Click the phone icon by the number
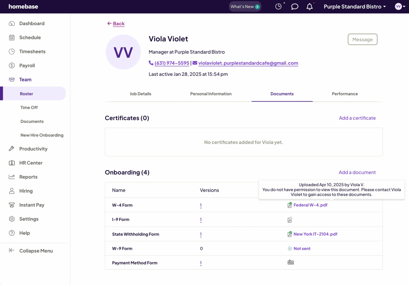The image size is (409, 285). 151,63
